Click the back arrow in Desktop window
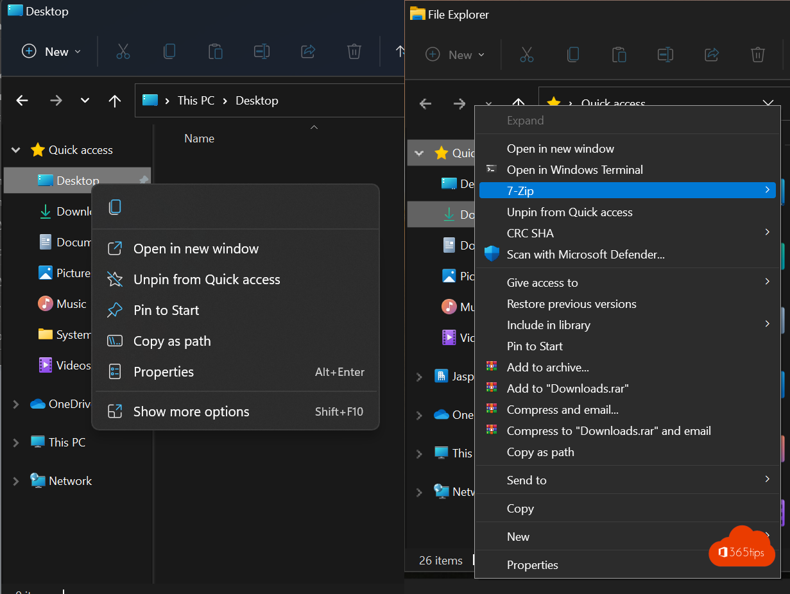This screenshot has width=790, height=594. pos(22,101)
